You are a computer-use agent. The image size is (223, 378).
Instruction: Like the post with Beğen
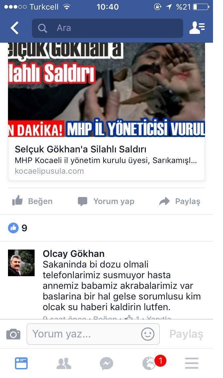32,201
